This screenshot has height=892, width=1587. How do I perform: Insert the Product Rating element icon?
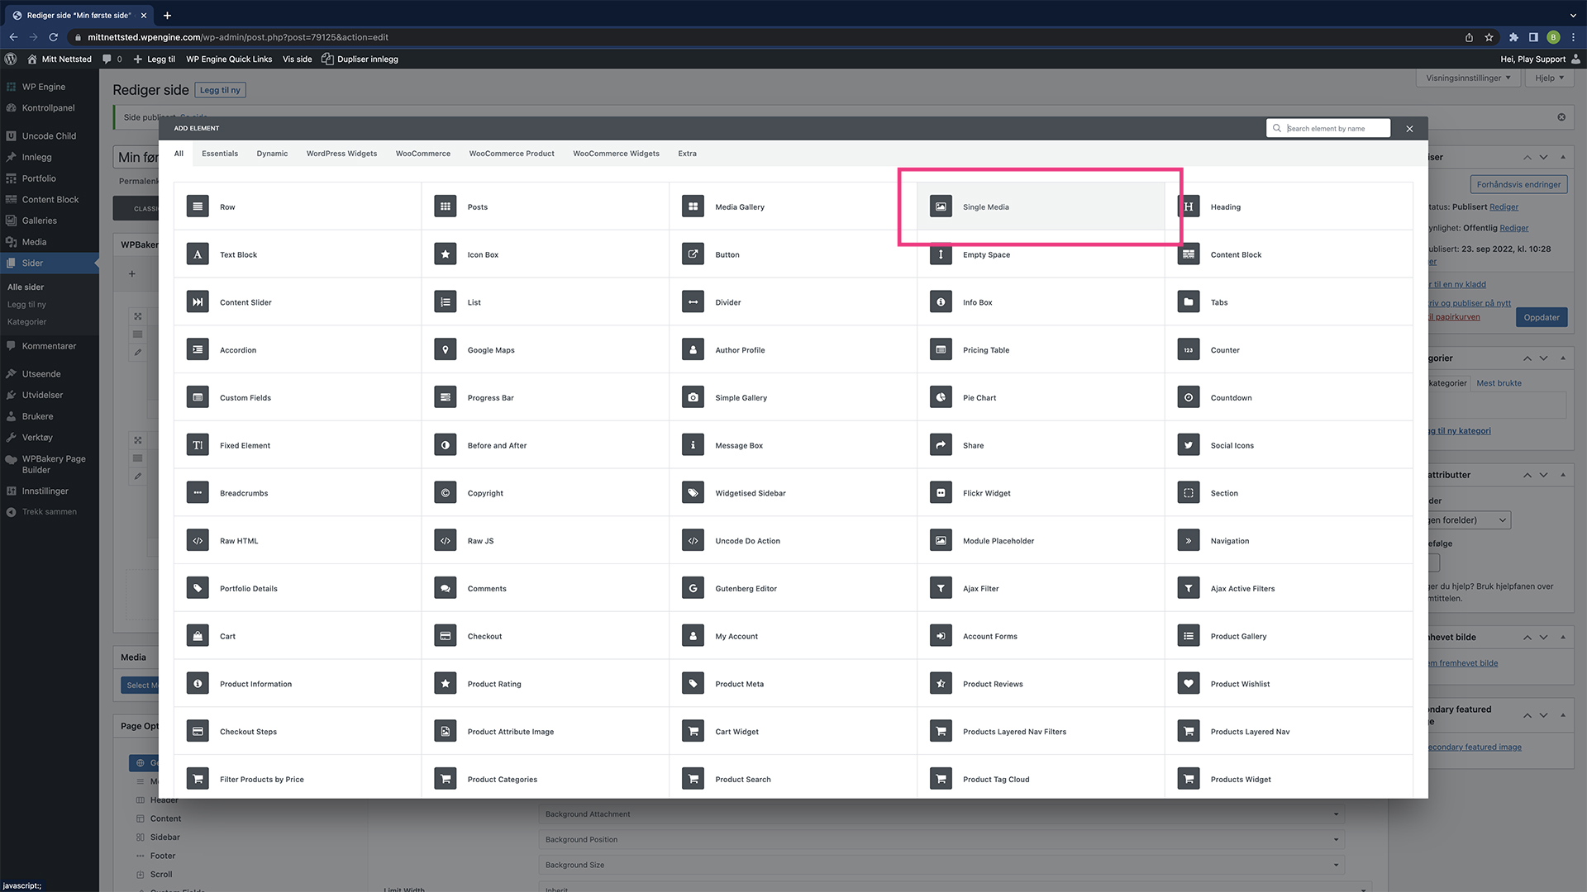[x=446, y=684]
